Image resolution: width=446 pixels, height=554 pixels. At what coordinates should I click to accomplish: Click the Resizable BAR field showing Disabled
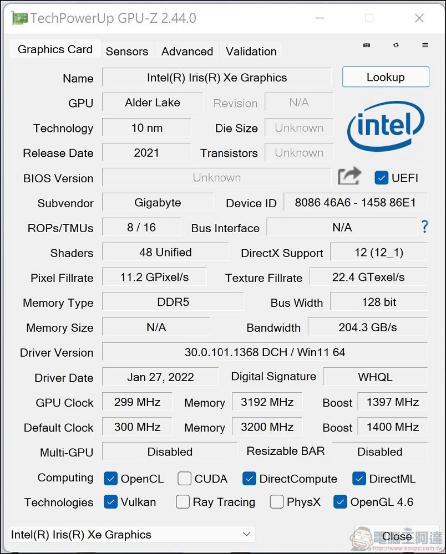380,452
